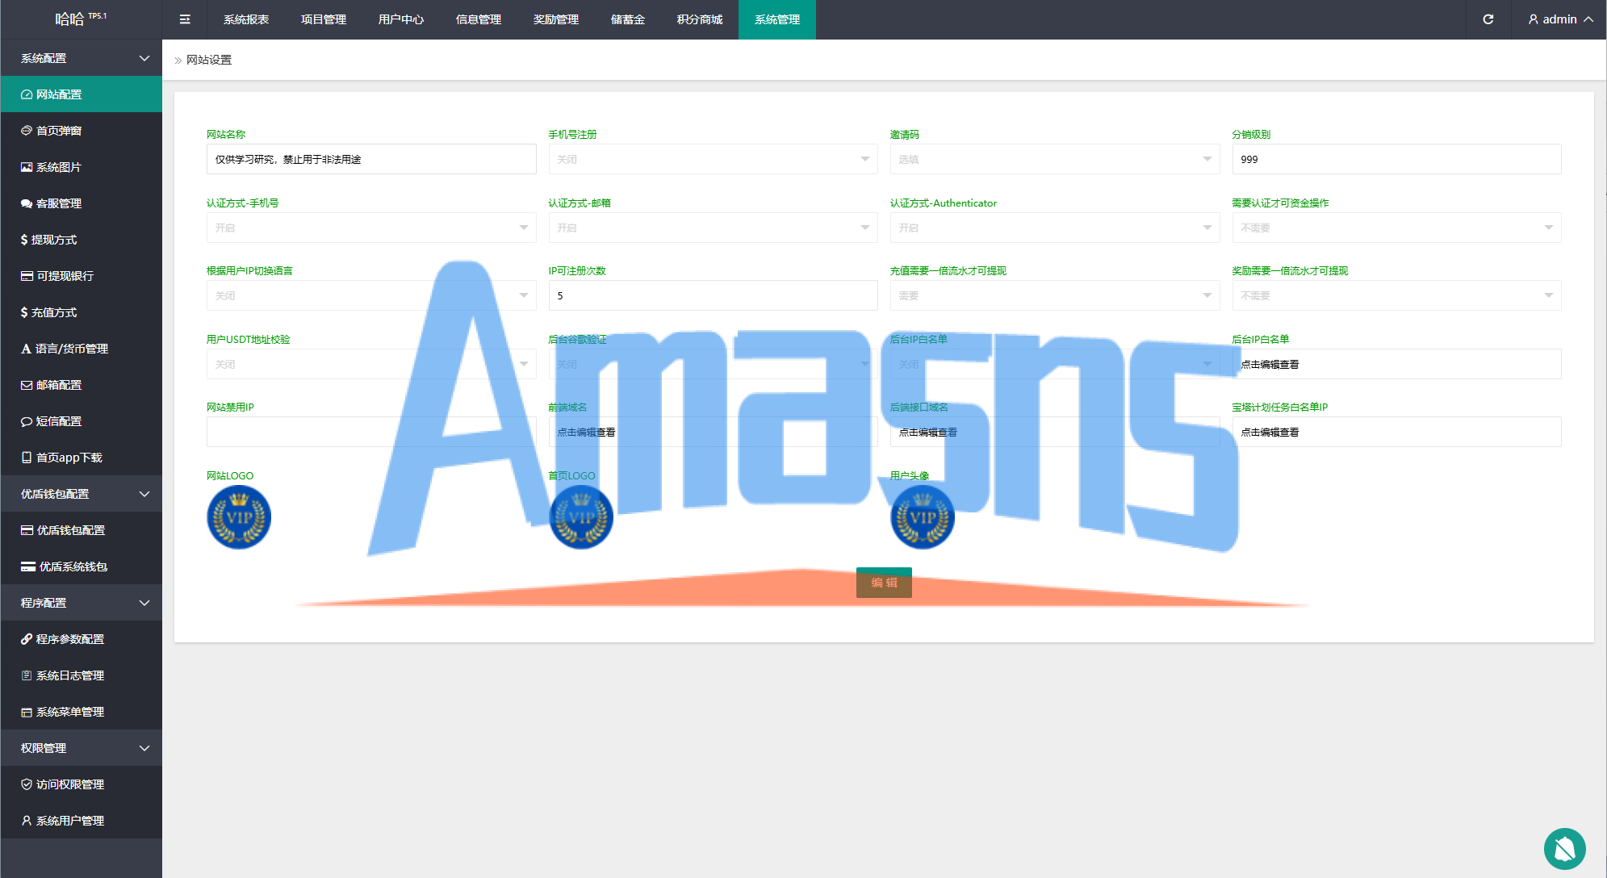Screen dimensions: 1607x878
Task: Collapse the 系统配置 sidebar group
Action: click(81, 58)
